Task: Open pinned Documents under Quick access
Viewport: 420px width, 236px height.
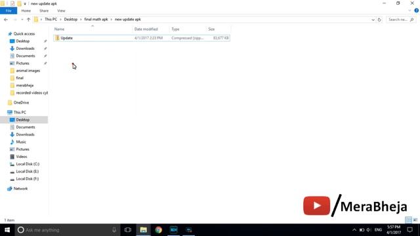Action: 26,56
